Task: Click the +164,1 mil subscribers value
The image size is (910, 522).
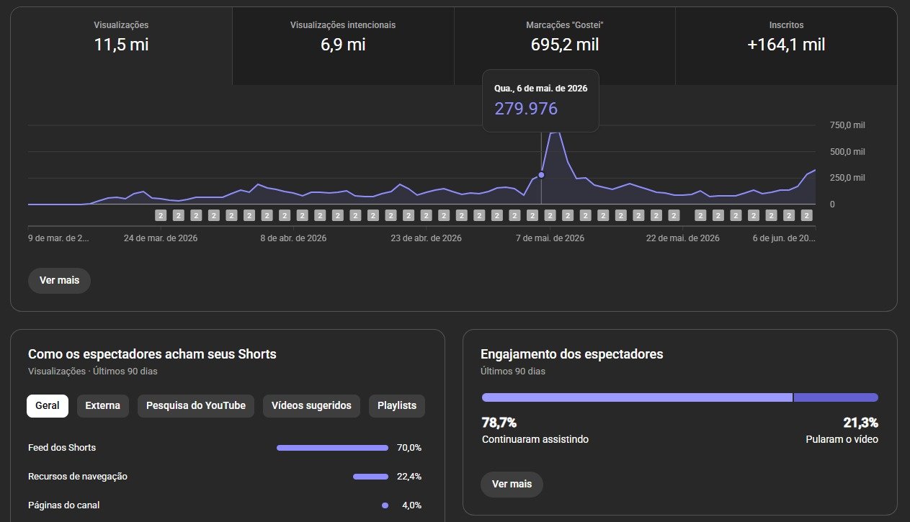Action: [786, 45]
